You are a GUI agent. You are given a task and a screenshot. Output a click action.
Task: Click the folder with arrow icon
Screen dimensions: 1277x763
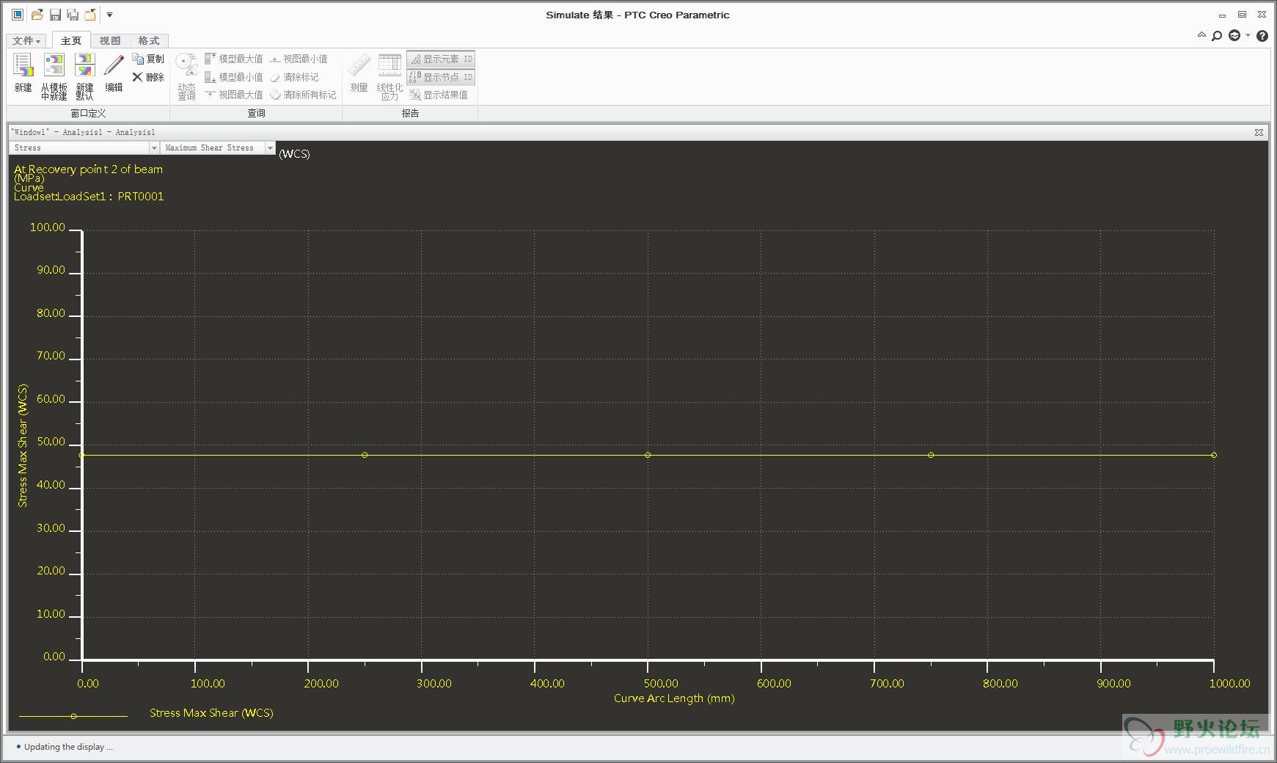(x=90, y=15)
